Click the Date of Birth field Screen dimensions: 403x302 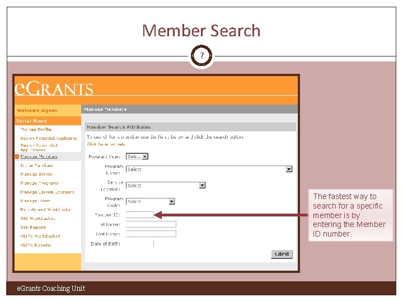pyautogui.click(x=140, y=243)
